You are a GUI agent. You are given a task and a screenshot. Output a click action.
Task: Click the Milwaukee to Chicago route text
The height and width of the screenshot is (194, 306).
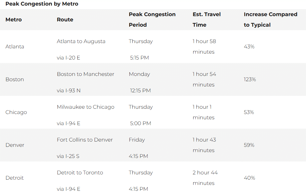[86, 107]
